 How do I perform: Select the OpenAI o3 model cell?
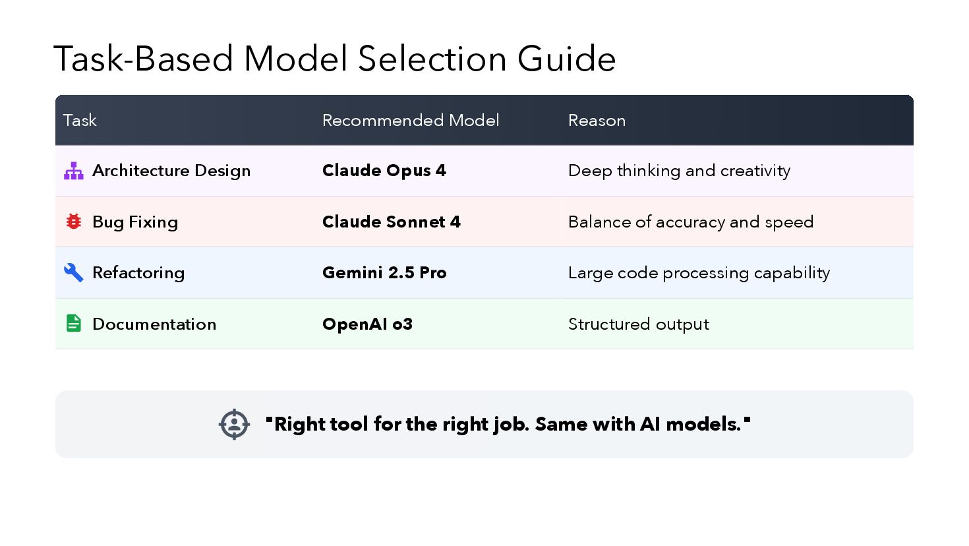click(x=367, y=324)
